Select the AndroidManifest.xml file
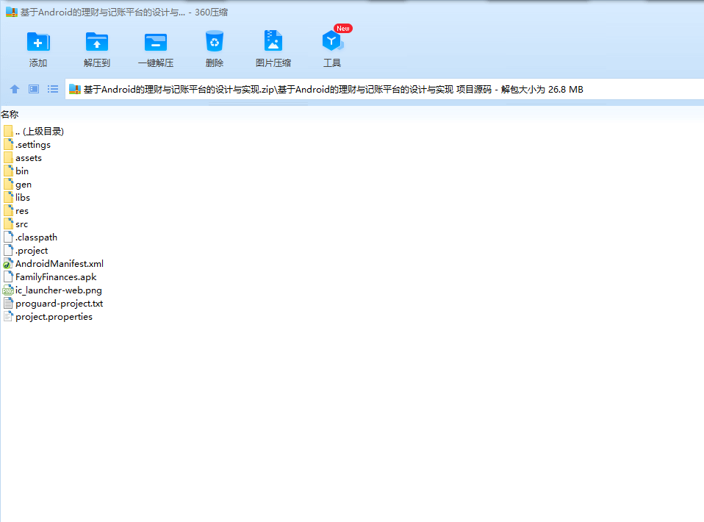 click(54, 264)
